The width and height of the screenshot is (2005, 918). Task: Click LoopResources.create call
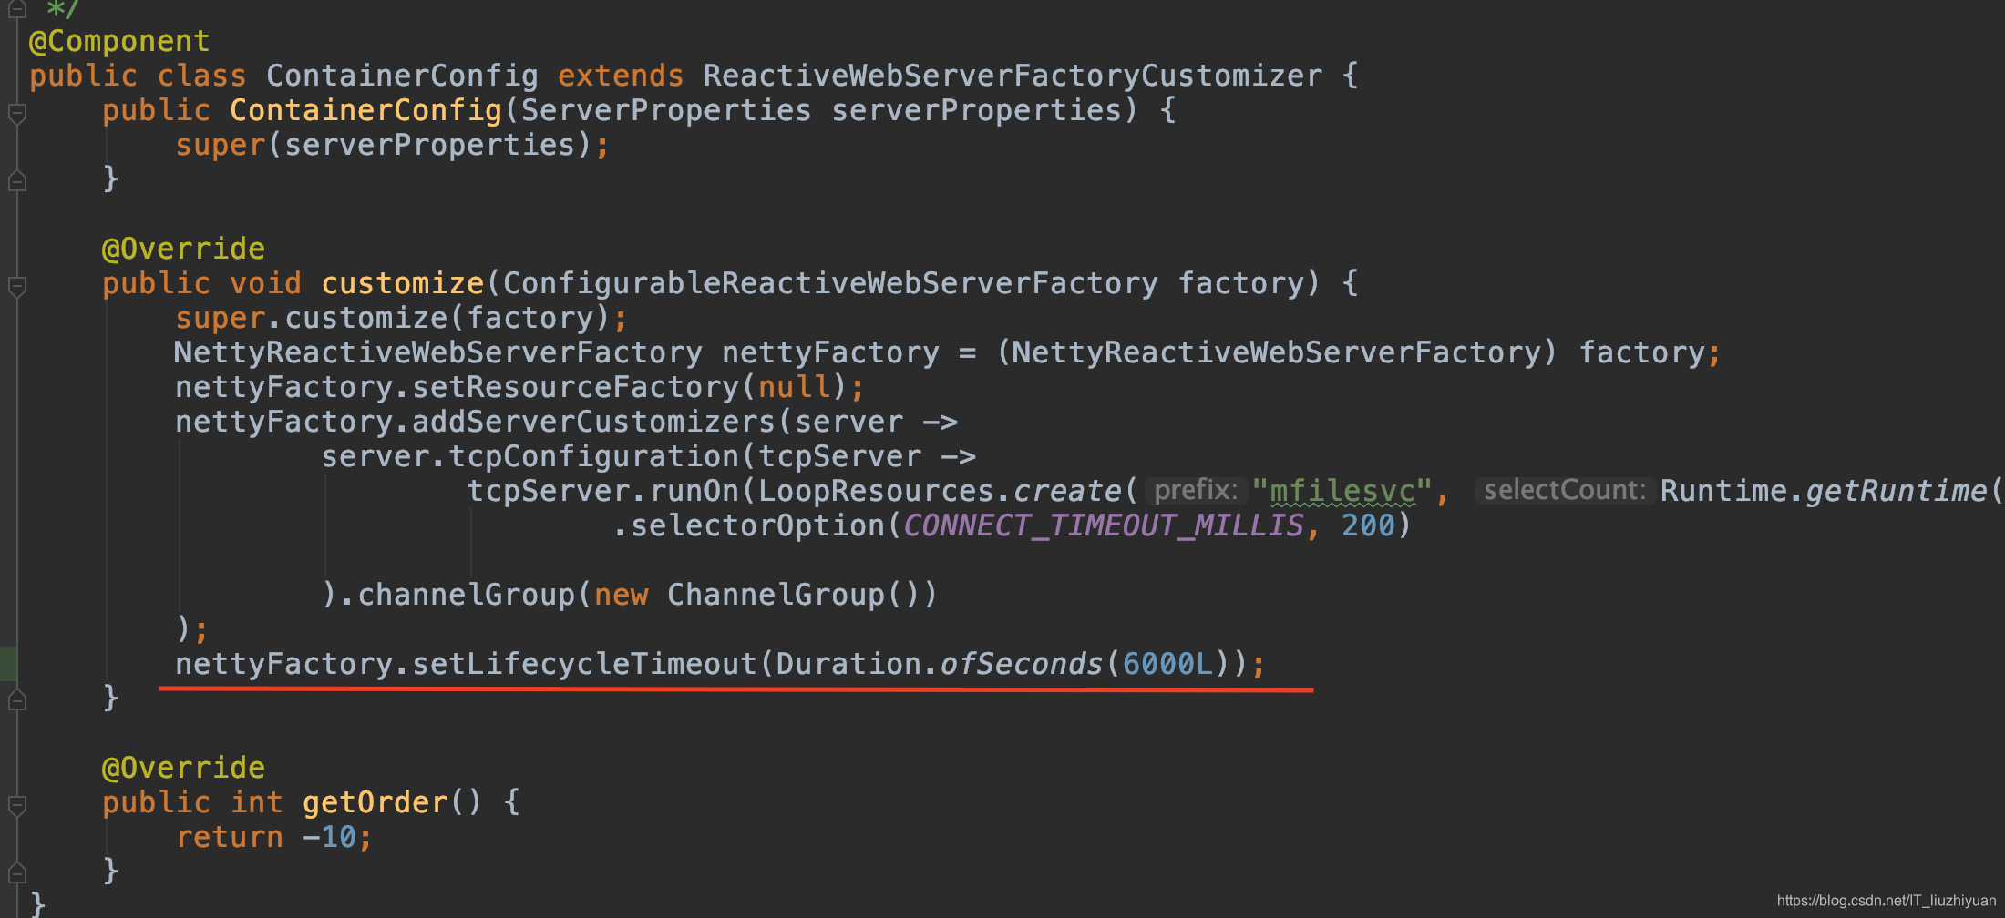pyautogui.click(x=940, y=491)
